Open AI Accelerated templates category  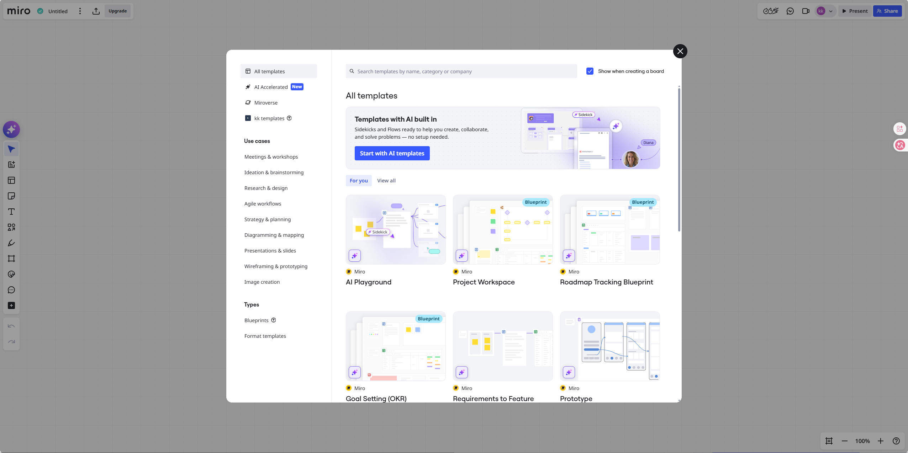coord(279,87)
